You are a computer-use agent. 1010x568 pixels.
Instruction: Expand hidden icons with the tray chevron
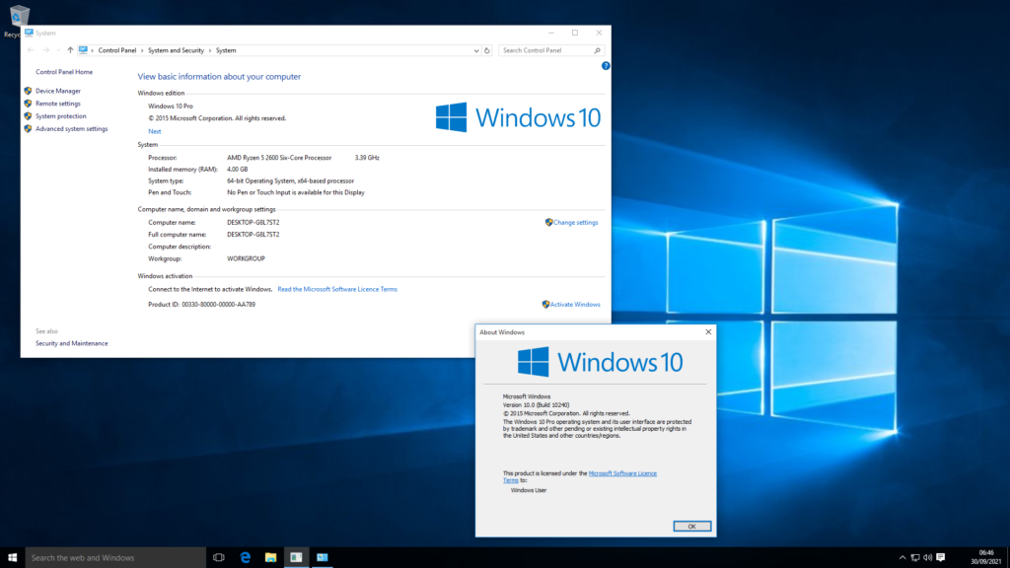903,556
